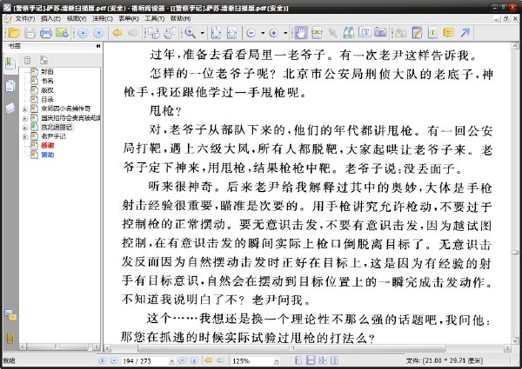Select the text selection tool icon
Viewport: 522px width, 369px height.
tap(365, 32)
